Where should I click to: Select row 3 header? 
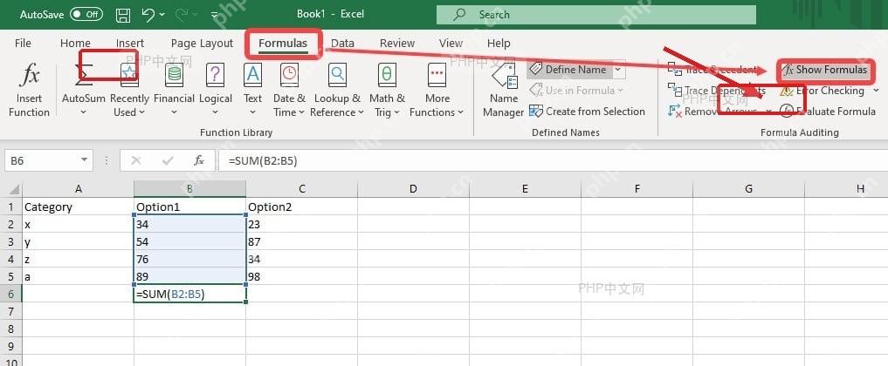point(11,241)
